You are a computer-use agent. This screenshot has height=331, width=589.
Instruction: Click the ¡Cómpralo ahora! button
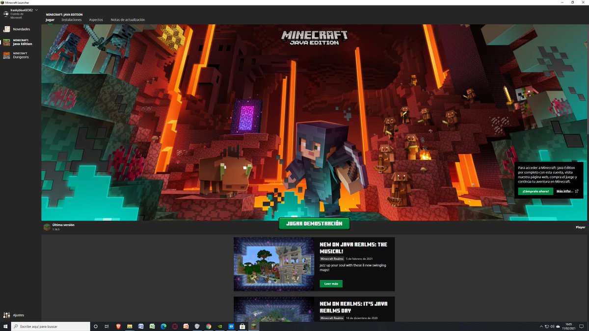pos(535,191)
